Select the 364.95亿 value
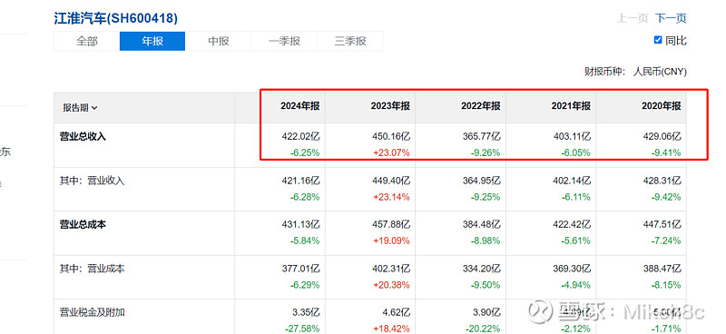 pyautogui.click(x=481, y=181)
